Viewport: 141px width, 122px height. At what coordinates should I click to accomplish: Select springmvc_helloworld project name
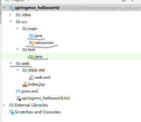click(37, 8)
